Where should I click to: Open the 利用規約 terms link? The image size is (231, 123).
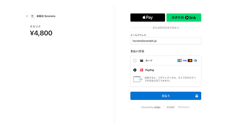pos(171,107)
